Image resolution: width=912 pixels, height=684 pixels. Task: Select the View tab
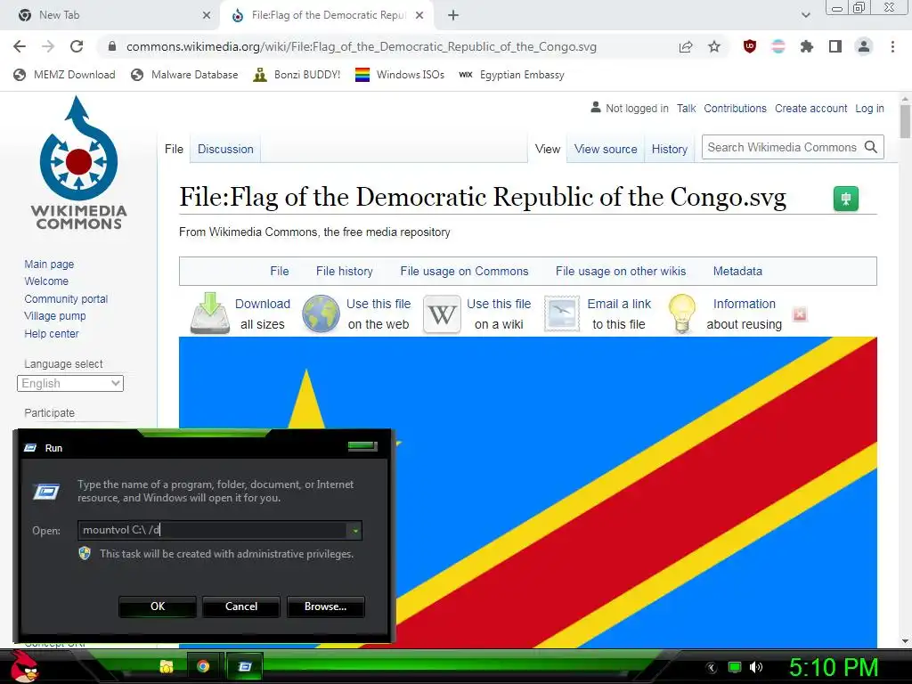[x=548, y=149]
